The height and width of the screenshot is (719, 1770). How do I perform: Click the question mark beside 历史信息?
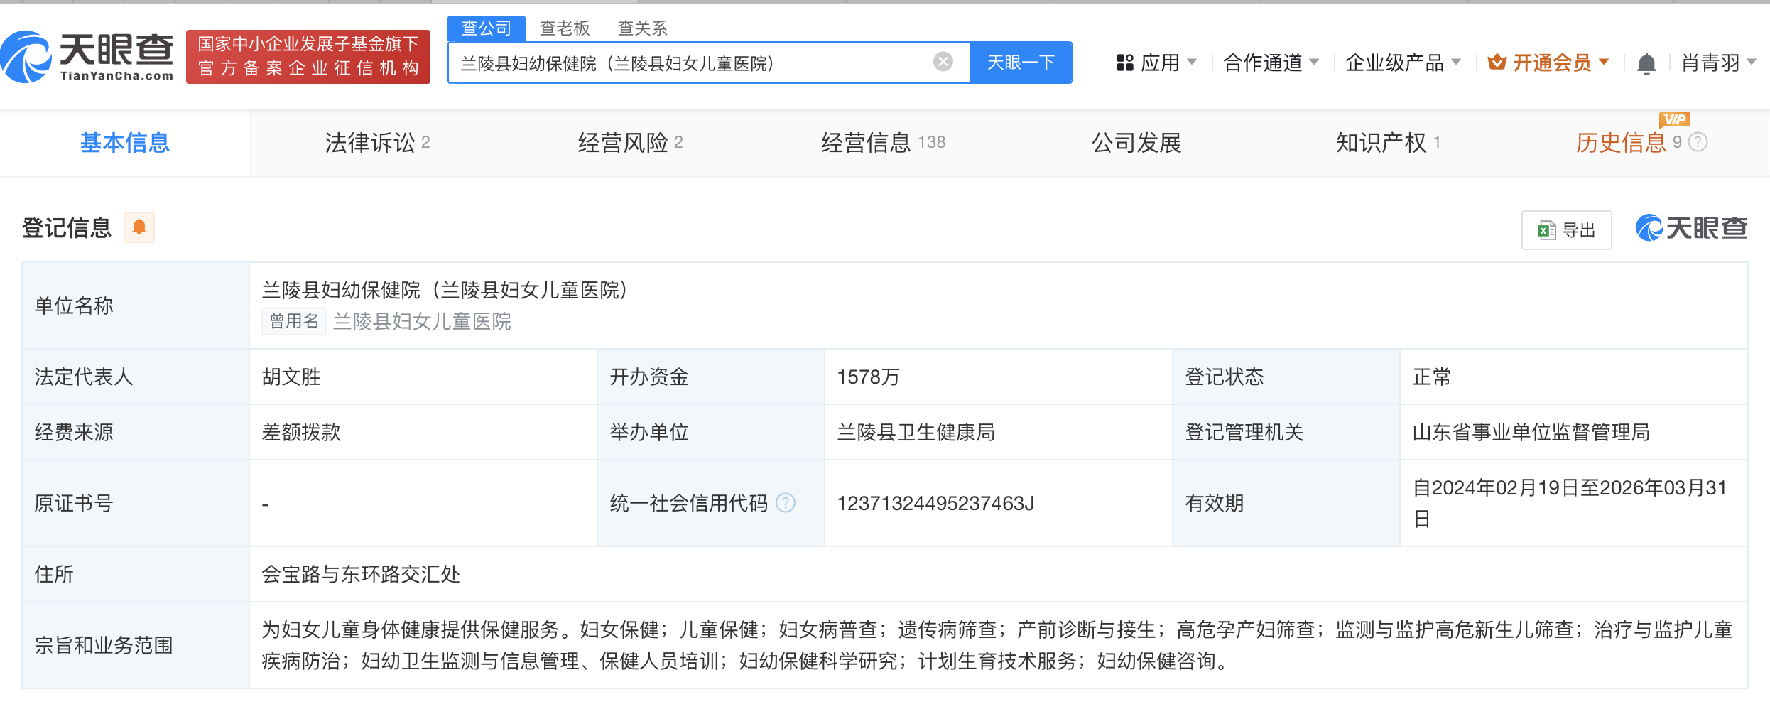click(1698, 143)
